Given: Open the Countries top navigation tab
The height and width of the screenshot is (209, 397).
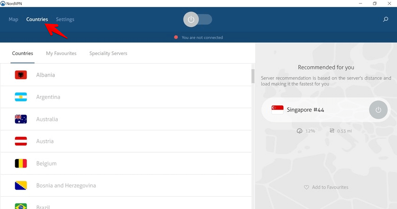Looking at the screenshot, I should point(37,19).
